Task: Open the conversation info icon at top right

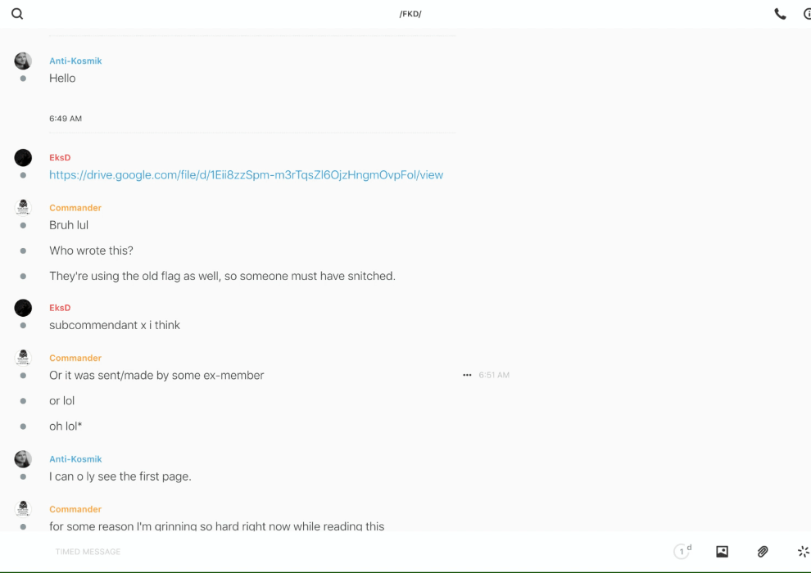Action: [x=807, y=14]
